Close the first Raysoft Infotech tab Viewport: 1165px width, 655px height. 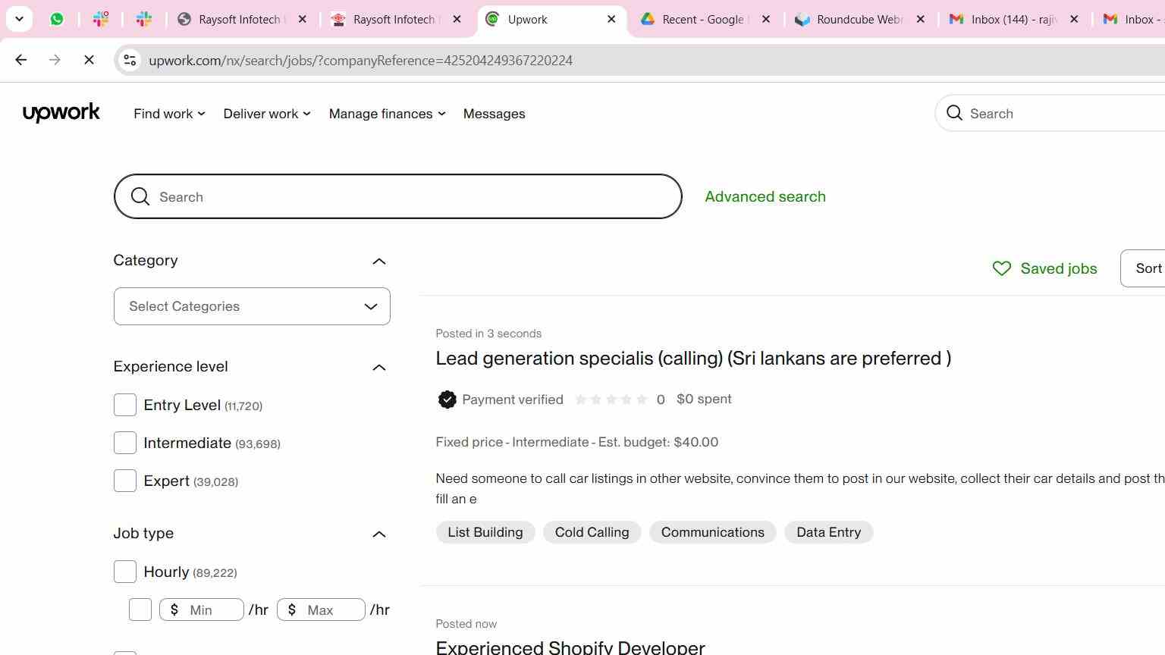(303, 20)
